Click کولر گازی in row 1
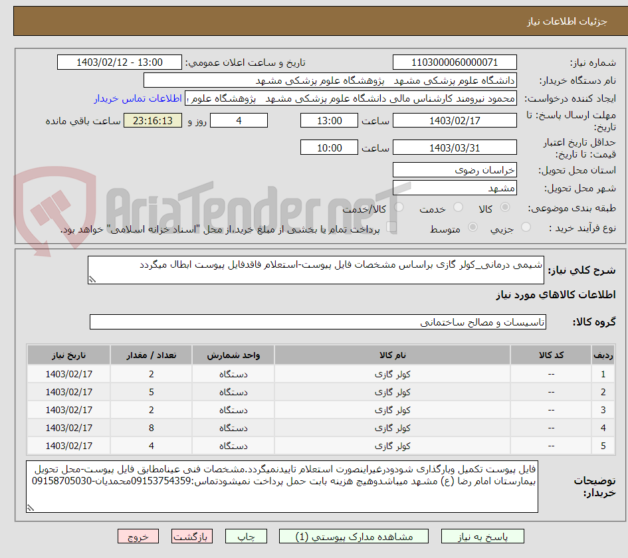The image size is (628, 558). (392, 374)
